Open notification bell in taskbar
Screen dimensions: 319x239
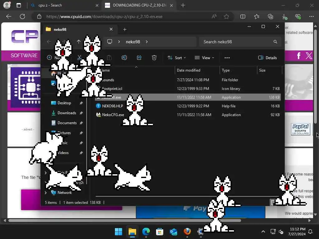point(311,232)
